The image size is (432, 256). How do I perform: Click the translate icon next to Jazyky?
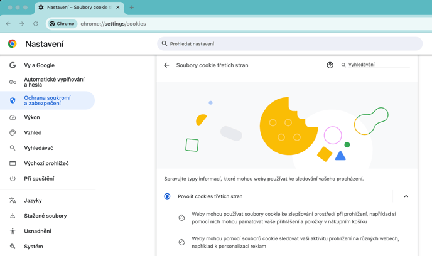click(x=13, y=201)
